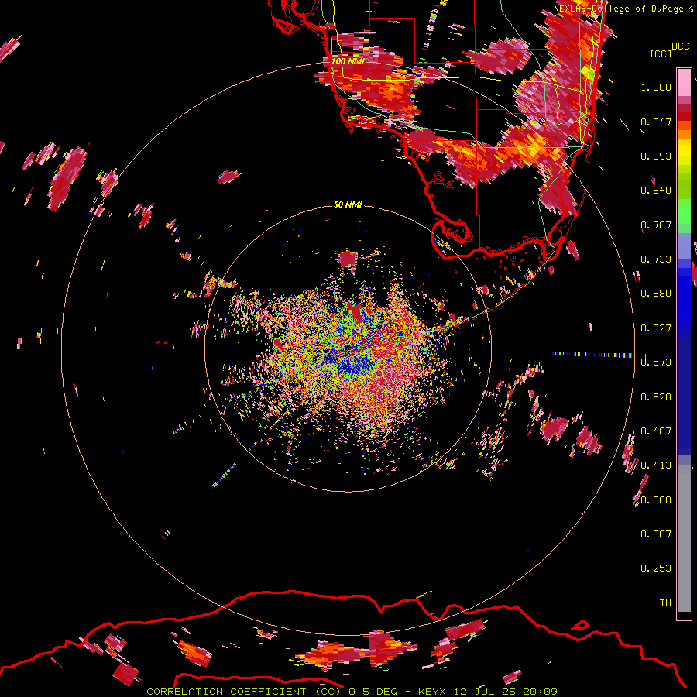Select the 0.307 scale value
697x697 pixels.
[x=656, y=534]
